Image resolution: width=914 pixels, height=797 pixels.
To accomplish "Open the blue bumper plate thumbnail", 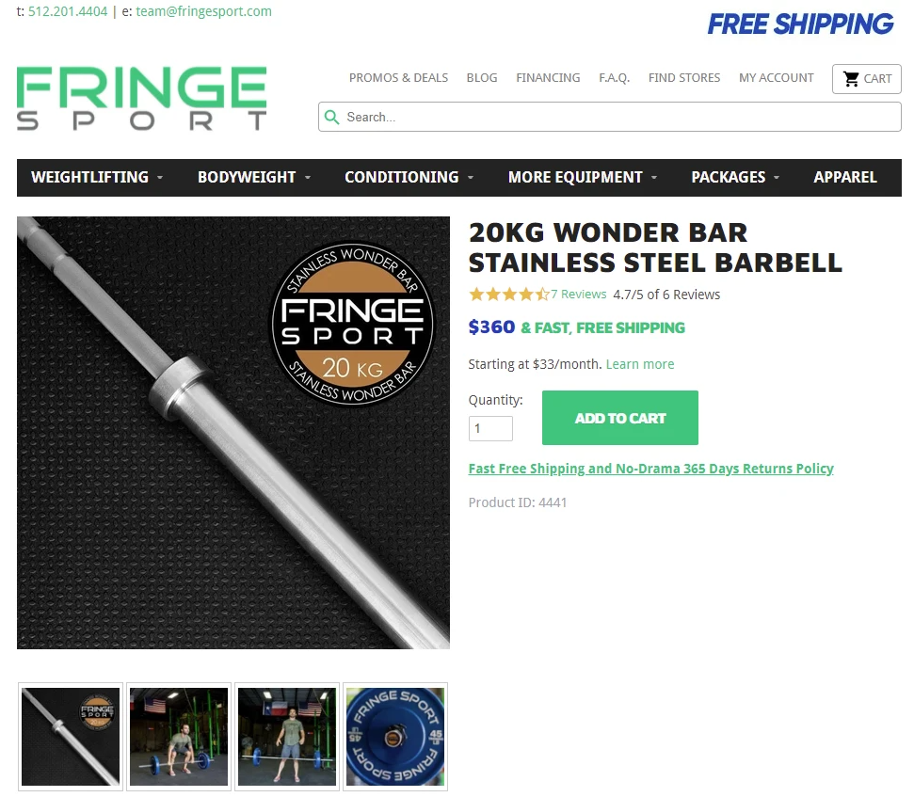I will pos(395,737).
